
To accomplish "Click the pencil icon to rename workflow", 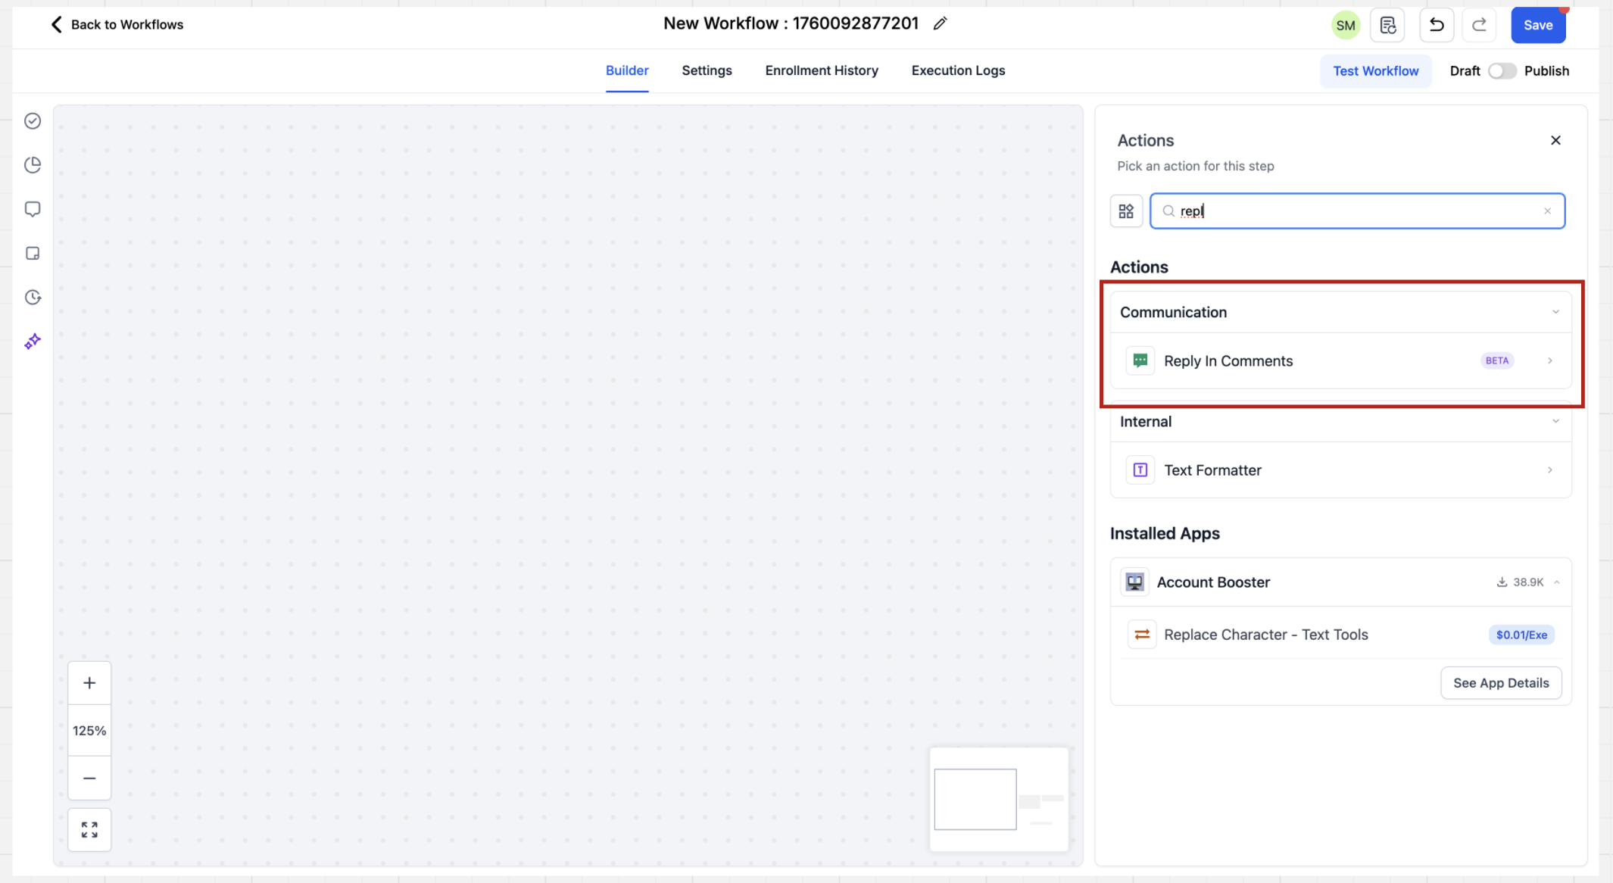I will pyautogui.click(x=940, y=24).
